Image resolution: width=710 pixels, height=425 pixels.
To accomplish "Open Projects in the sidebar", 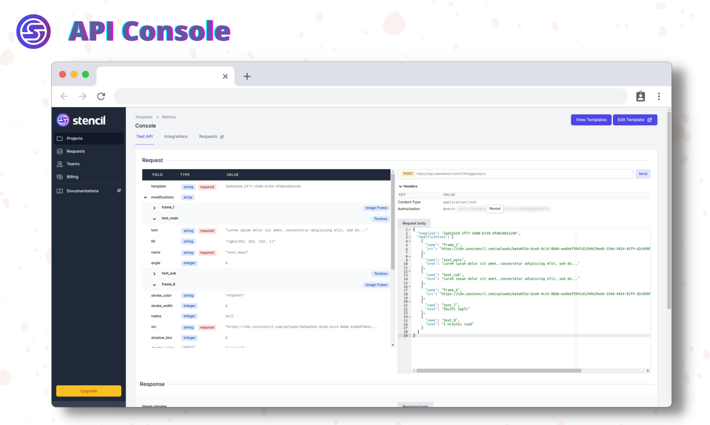I will click(x=89, y=138).
